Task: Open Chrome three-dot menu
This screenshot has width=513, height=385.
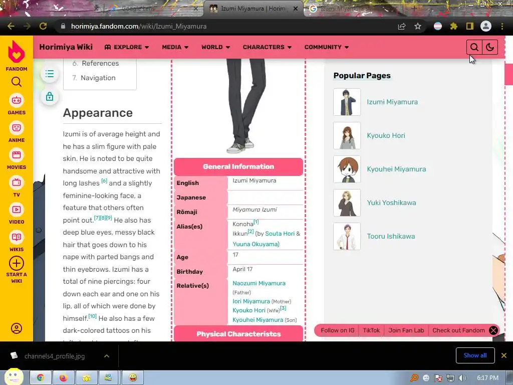Action: click(x=502, y=26)
